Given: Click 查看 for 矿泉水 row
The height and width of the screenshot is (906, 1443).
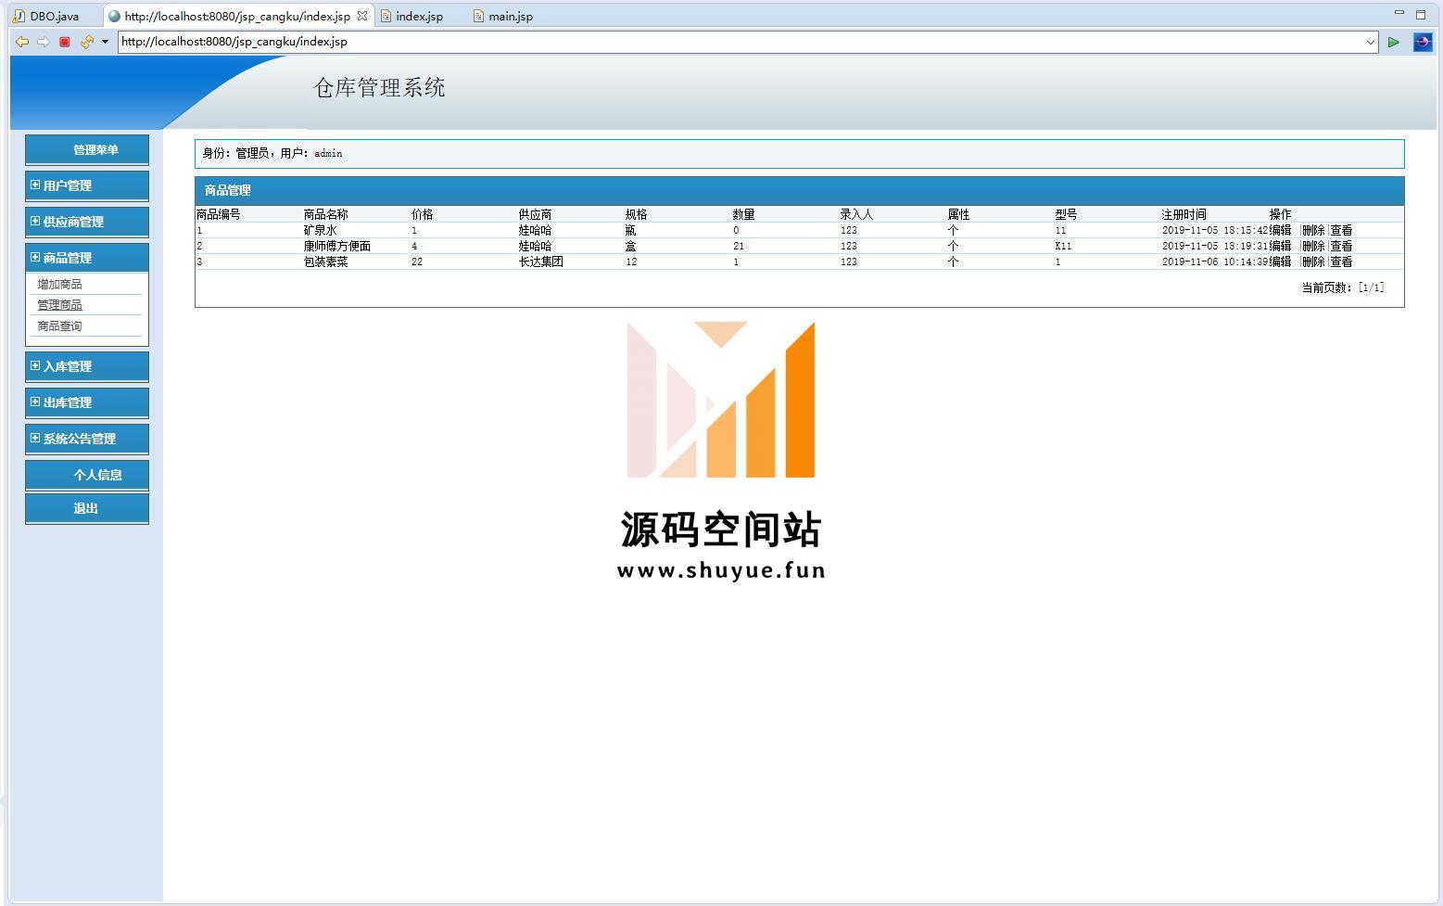Looking at the screenshot, I should (1341, 230).
